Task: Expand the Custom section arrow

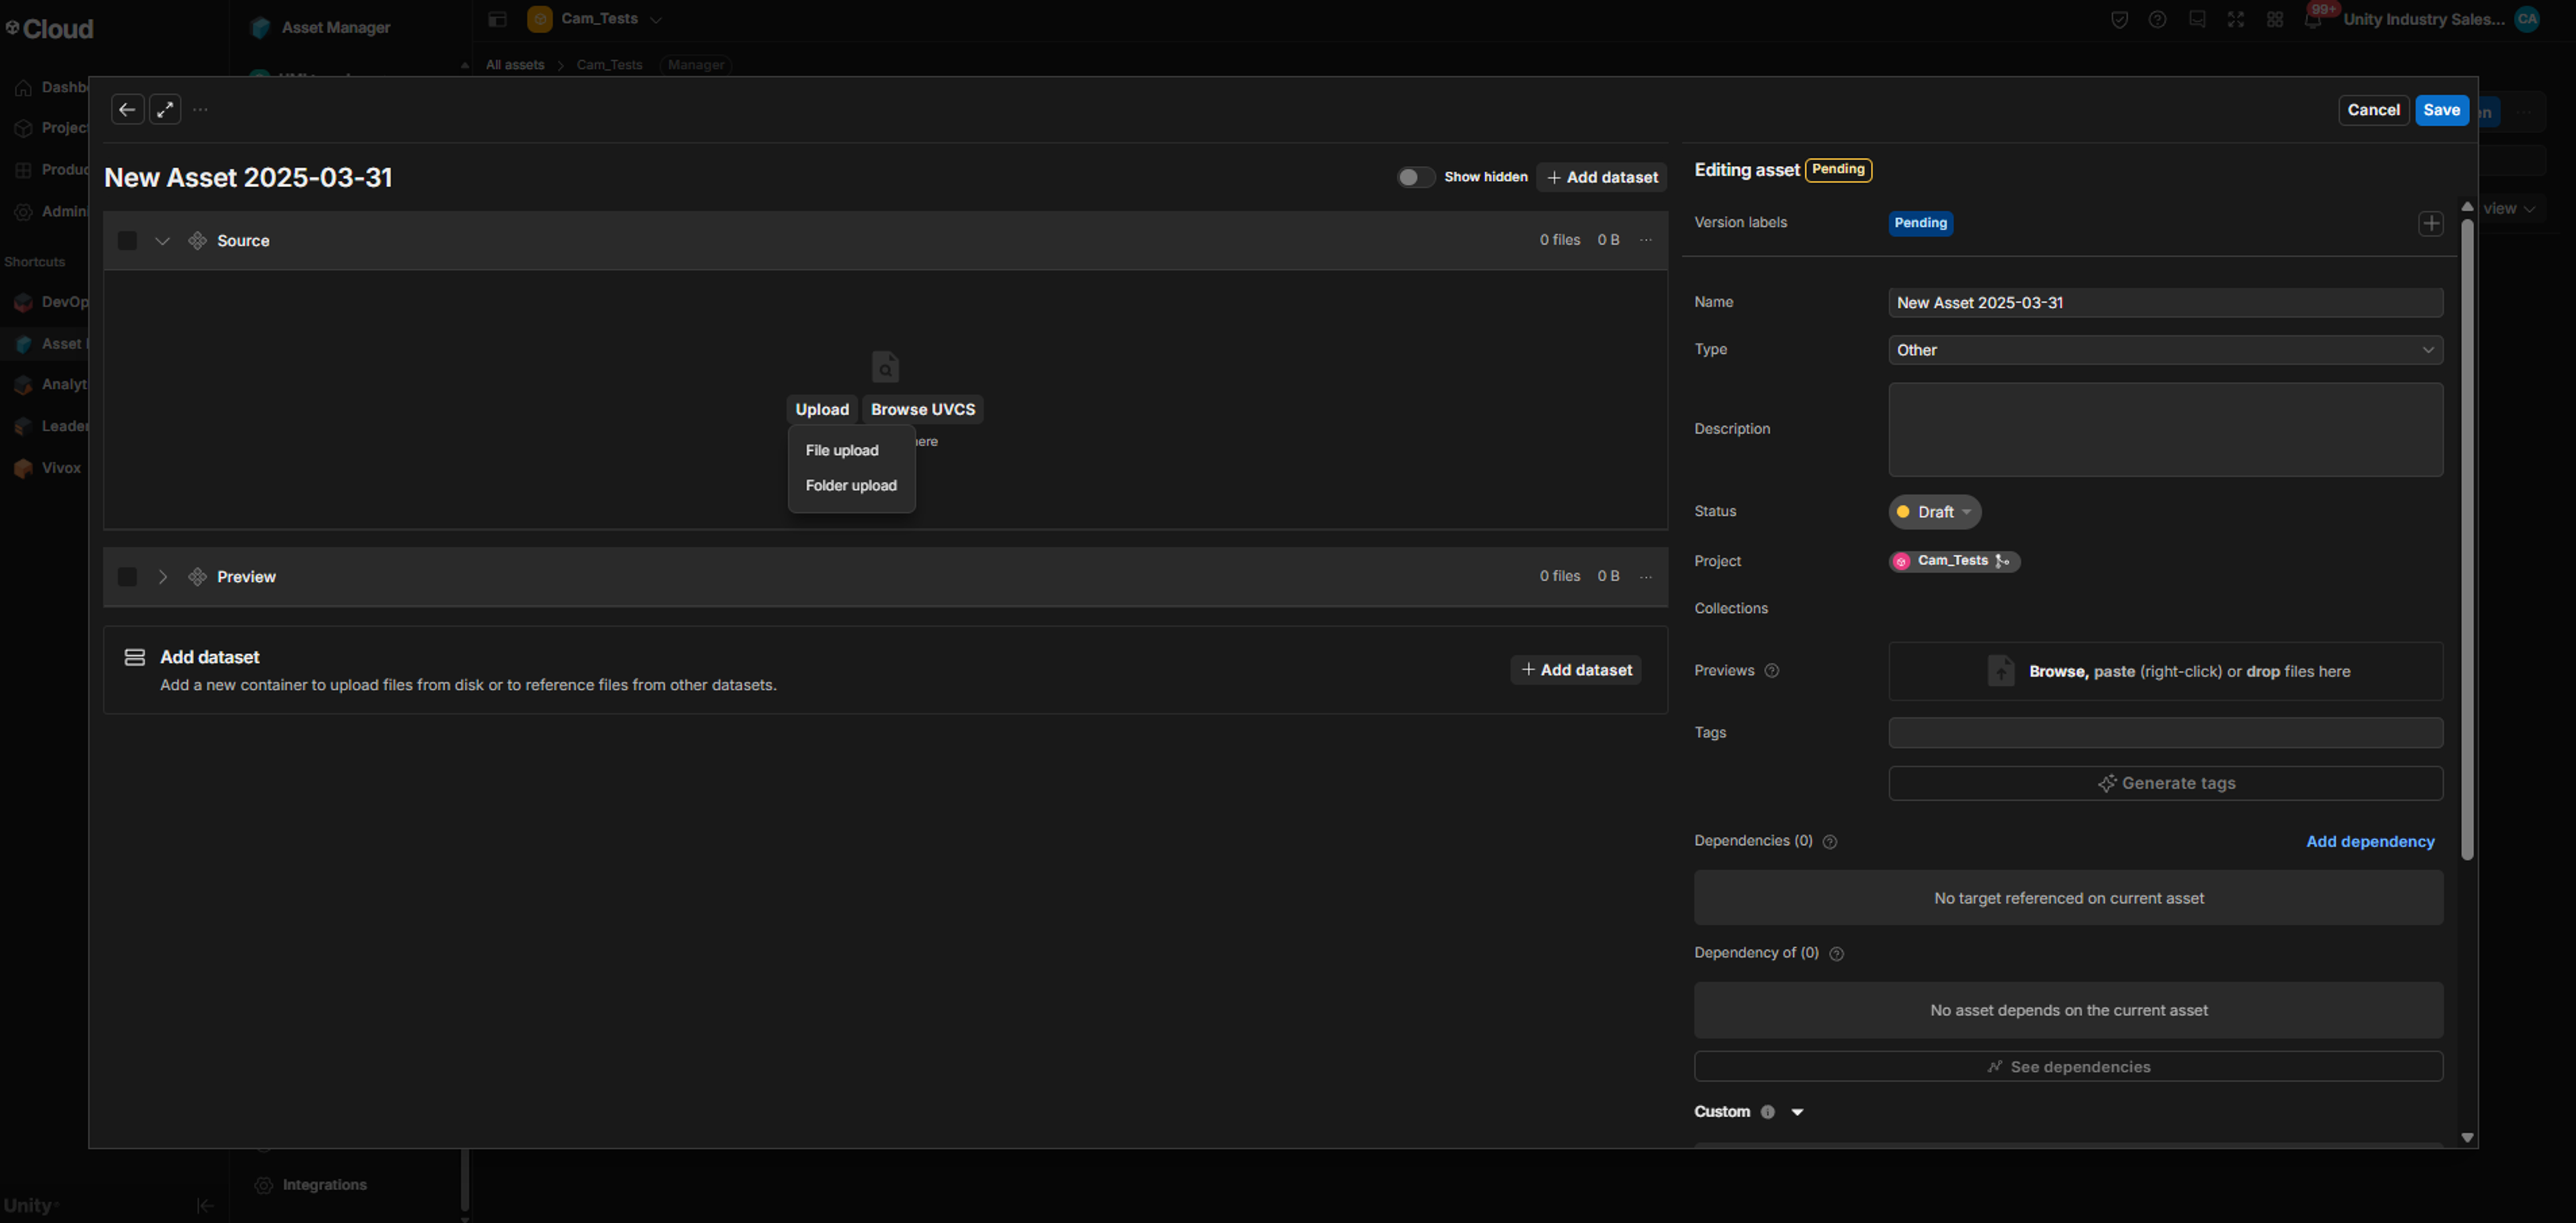Action: (1796, 1111)
